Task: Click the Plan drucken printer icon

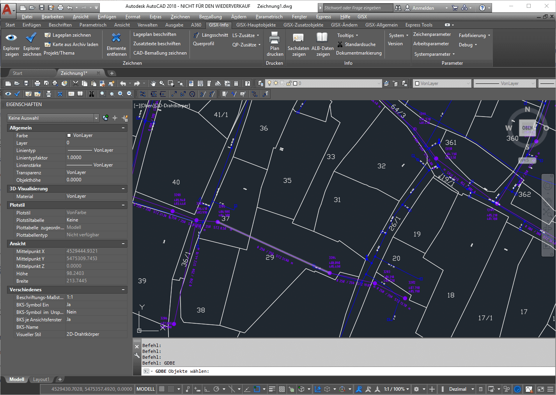Action: pos(274,38)
